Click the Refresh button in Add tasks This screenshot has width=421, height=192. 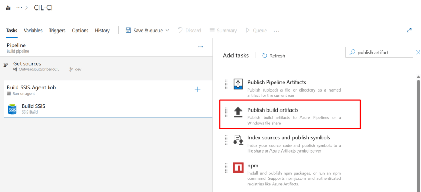click(x=273, y=56)
